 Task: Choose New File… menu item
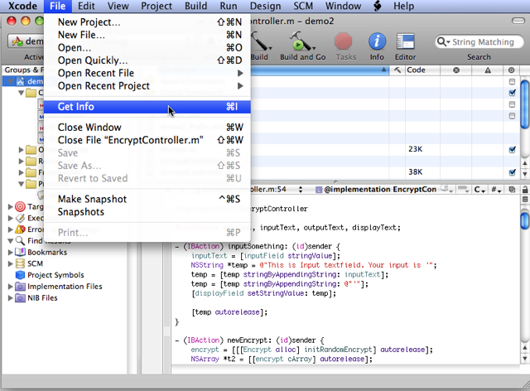147,35
